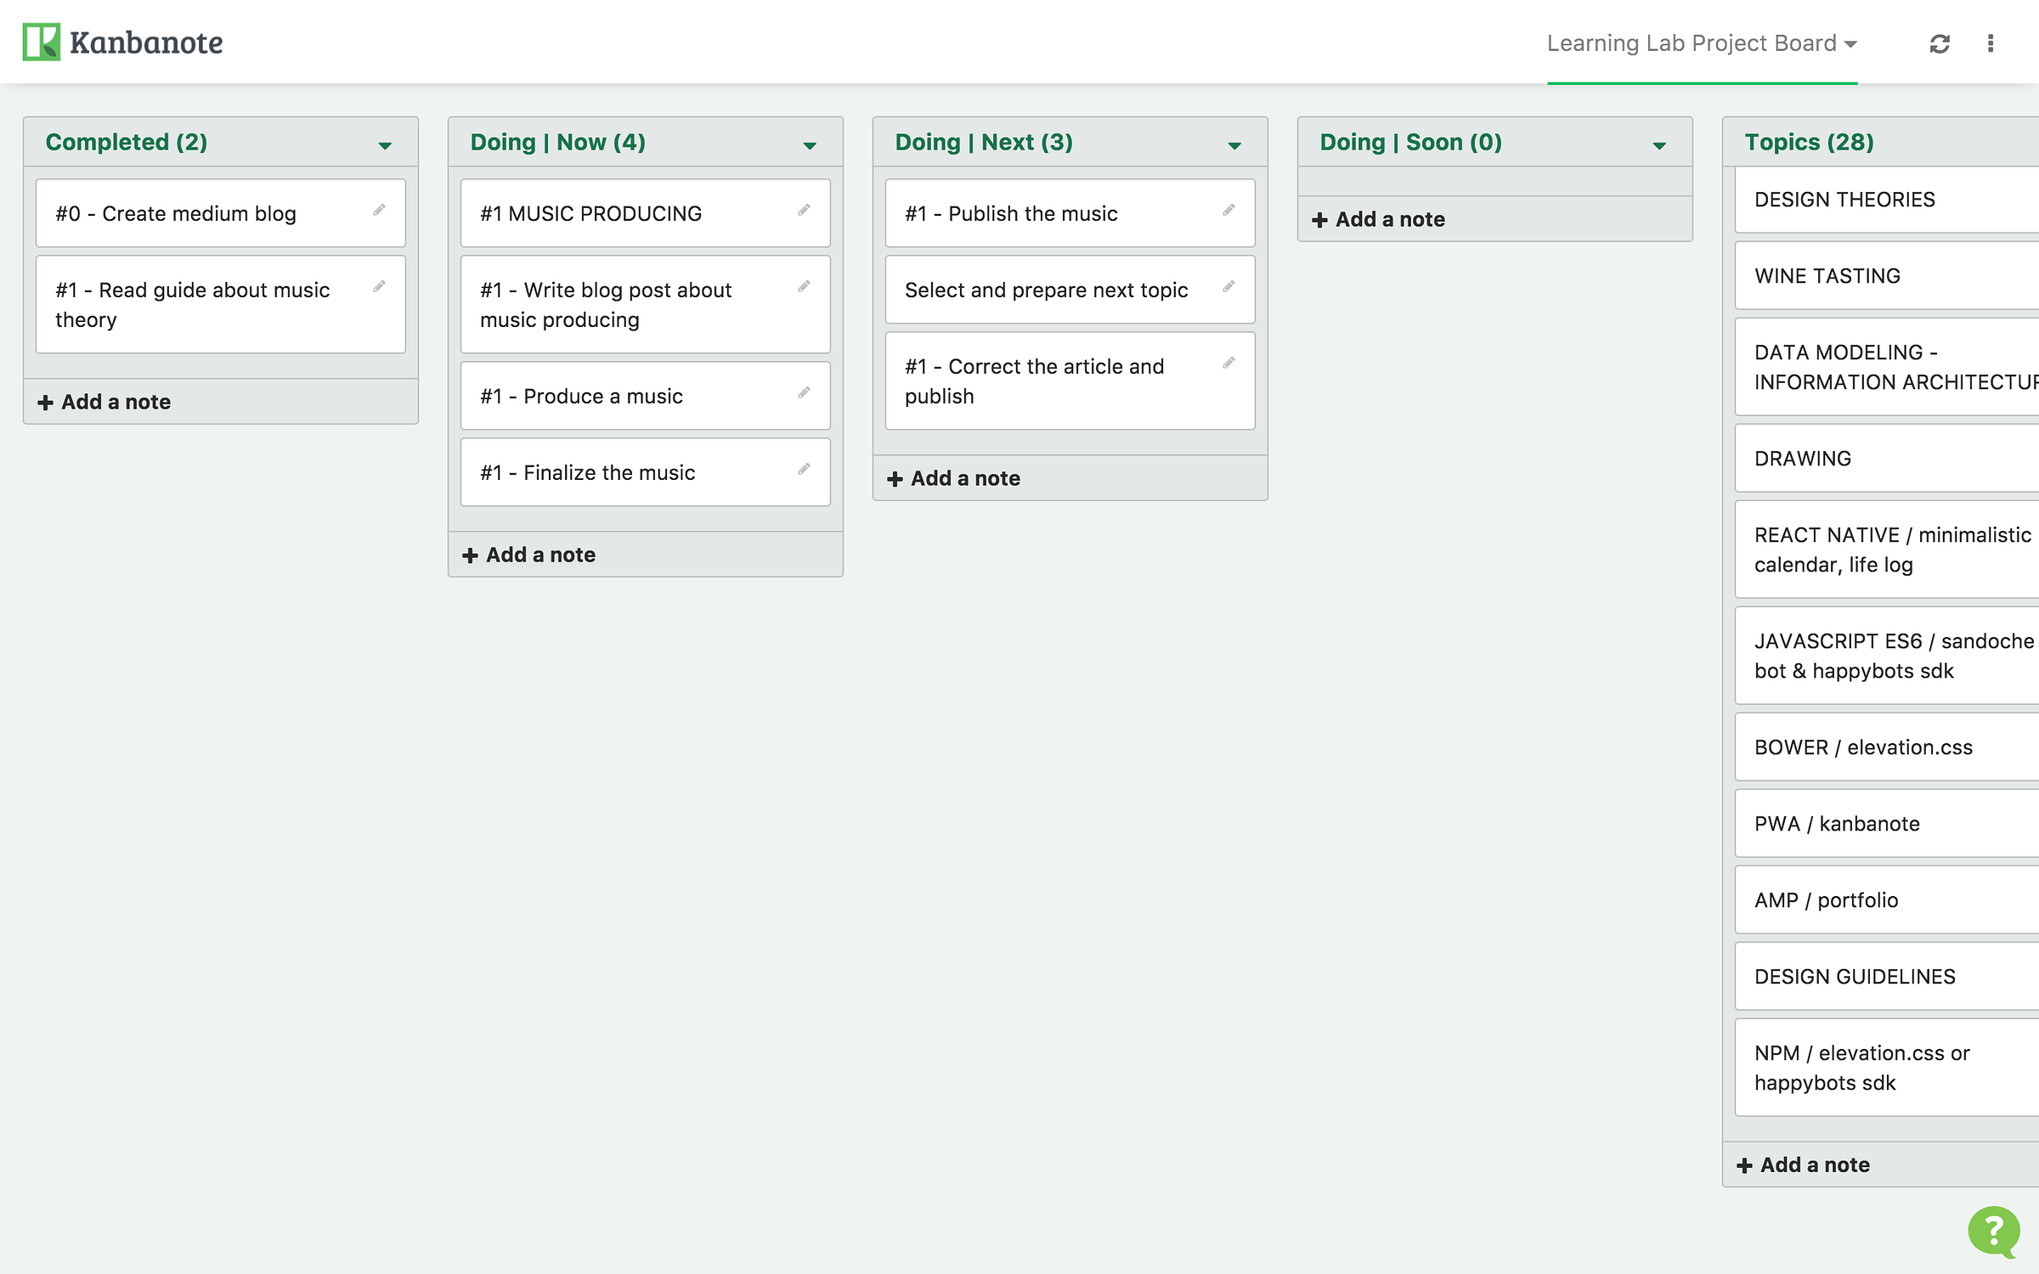This screenshot has height=1274, width=2039.
Task: Expand the Completed column dropdown arrow
Action: pyautogui.click(x=385, y=145)
